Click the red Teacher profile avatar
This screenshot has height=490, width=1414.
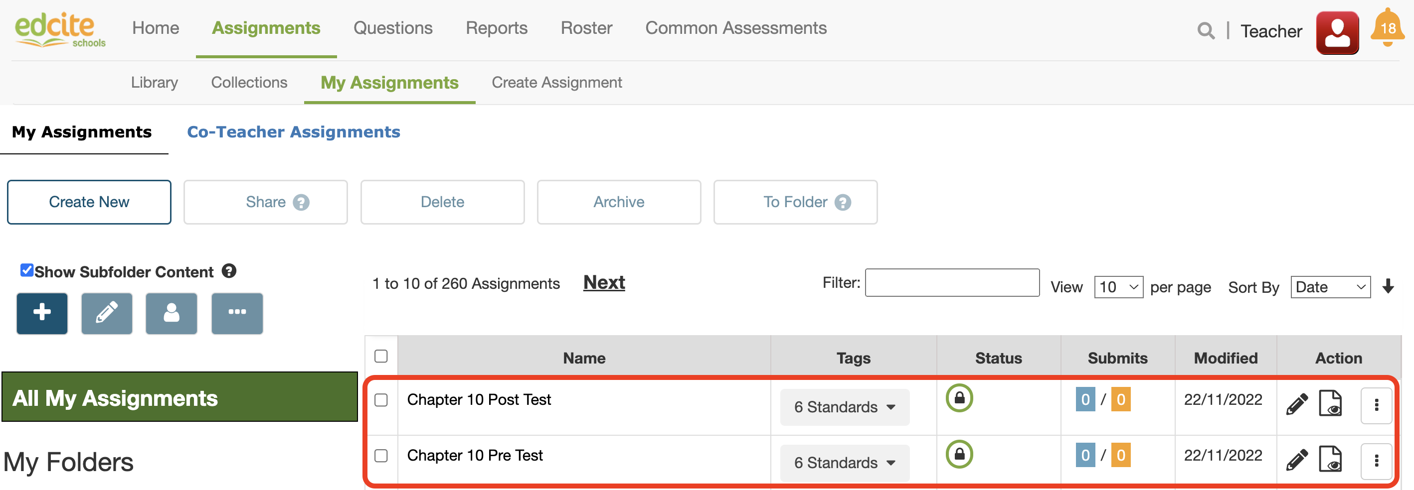(1337, 33)
